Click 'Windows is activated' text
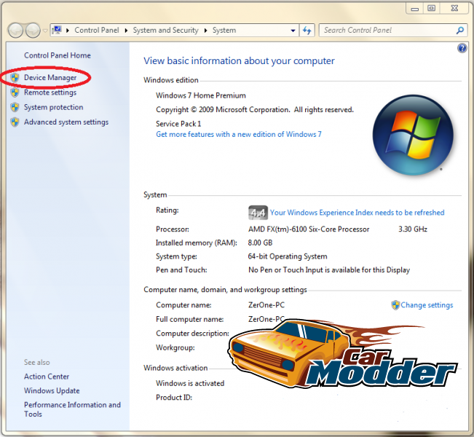This screenshot has width=474, height=437. pos(190,383)
